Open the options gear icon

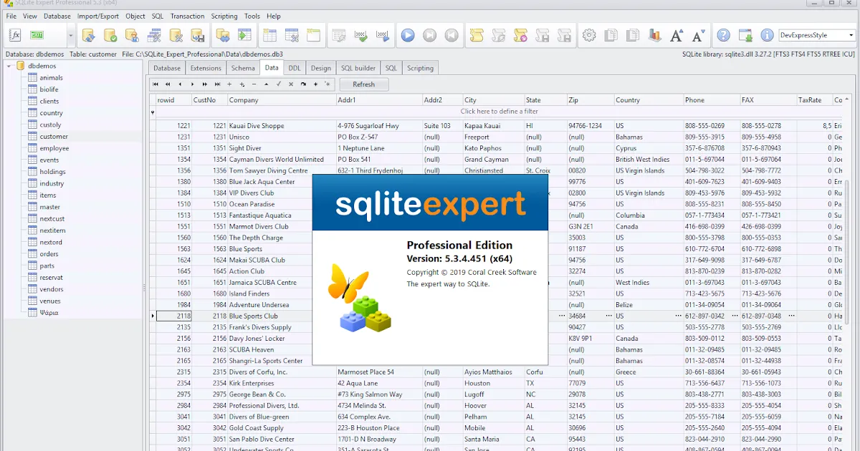[x=589, y=35]
